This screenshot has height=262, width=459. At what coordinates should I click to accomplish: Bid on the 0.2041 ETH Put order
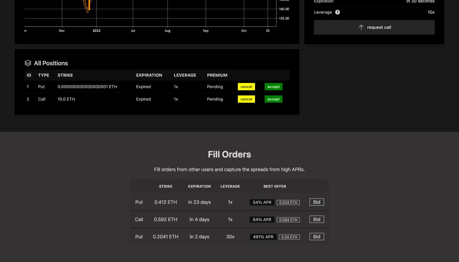[x=317, y=237]
